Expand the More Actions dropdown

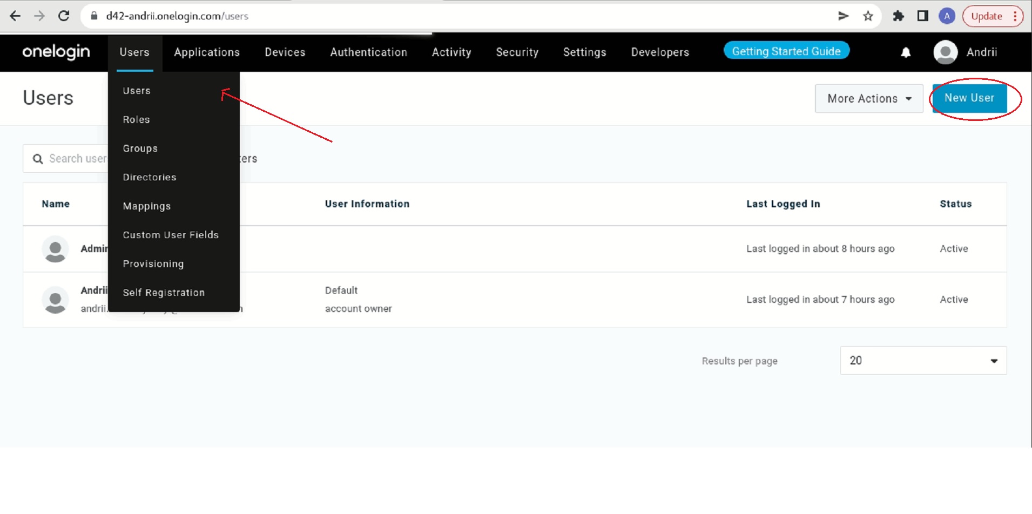pyautogui.click(x=868, y=98)
